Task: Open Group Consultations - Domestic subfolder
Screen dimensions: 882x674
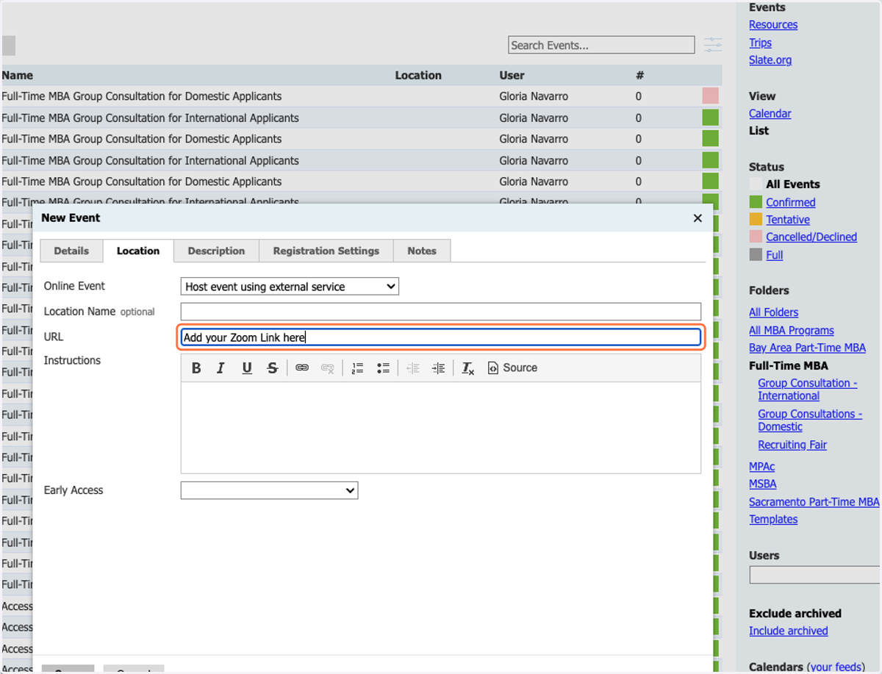Action: click(x=810, y=420)
